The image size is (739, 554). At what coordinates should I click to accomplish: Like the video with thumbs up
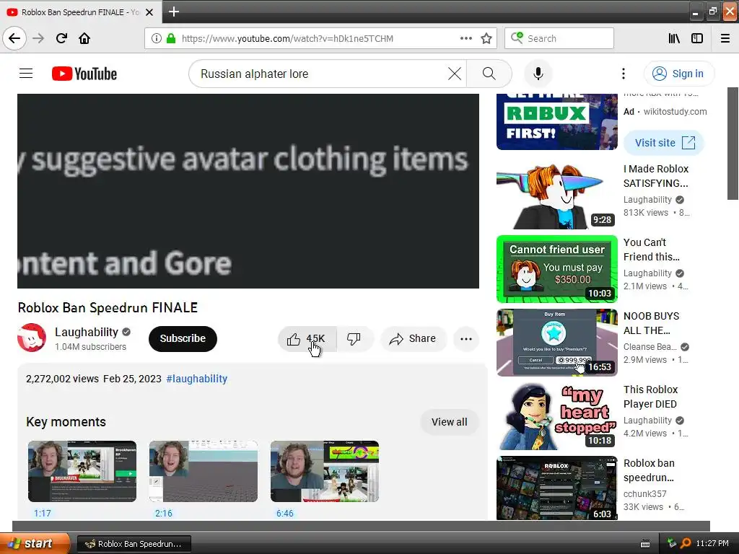point(307,339)
